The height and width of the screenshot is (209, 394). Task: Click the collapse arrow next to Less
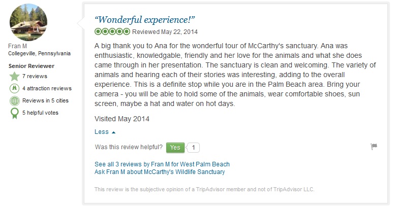(x=113, y=132)
